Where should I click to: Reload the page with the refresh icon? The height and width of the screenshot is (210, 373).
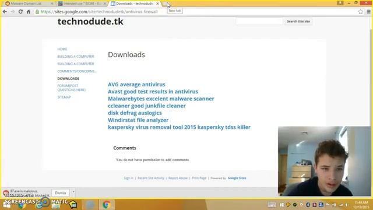pyautogui.click(x=20, y=12)
